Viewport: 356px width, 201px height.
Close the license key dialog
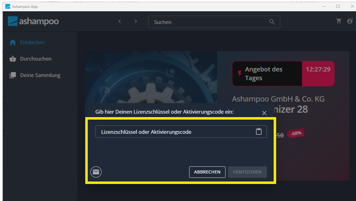264,113
